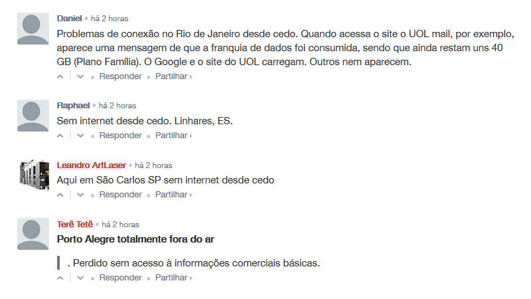Downvote Leandro ArtLaser's comment
This screenshot has width=531, height=299.
pyautogui.click(x=80, y=195)
